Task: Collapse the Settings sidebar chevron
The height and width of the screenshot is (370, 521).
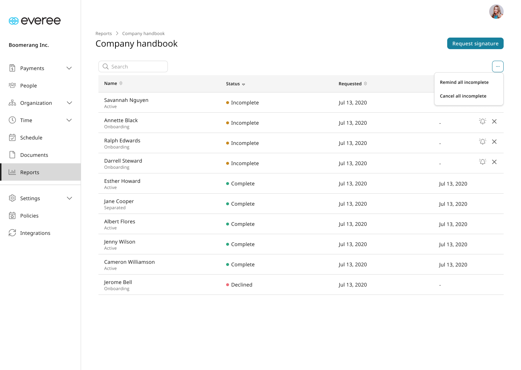Action: (x=69, y=198)
